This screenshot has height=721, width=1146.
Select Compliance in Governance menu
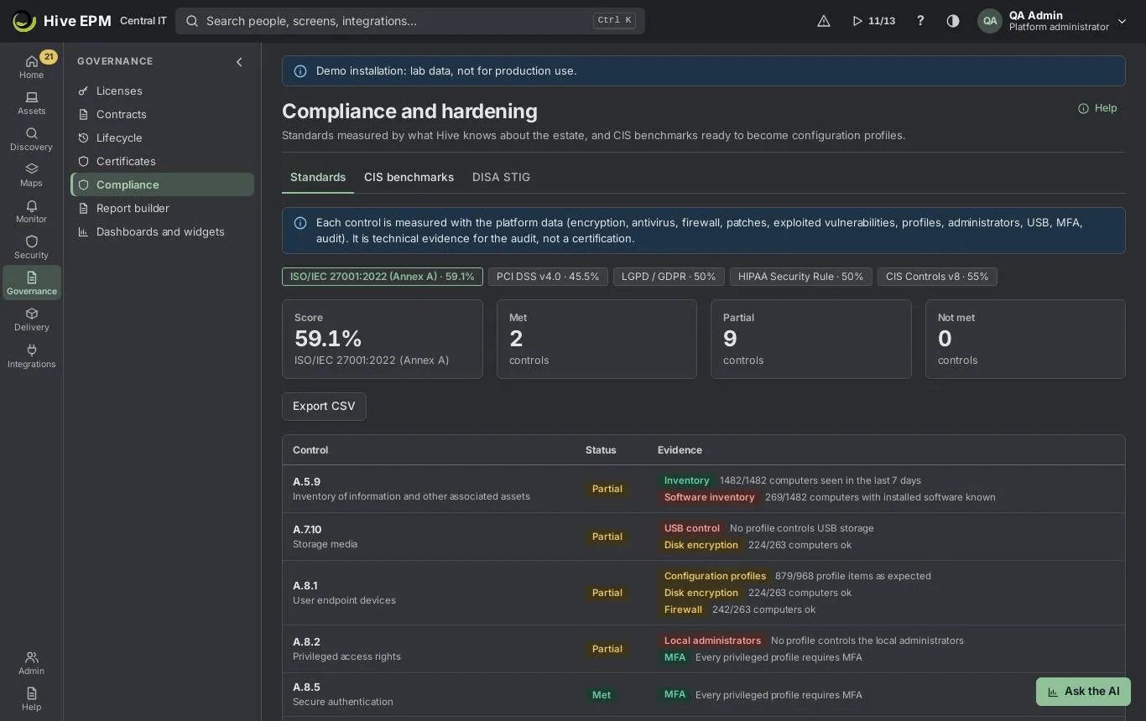(162, 184)
